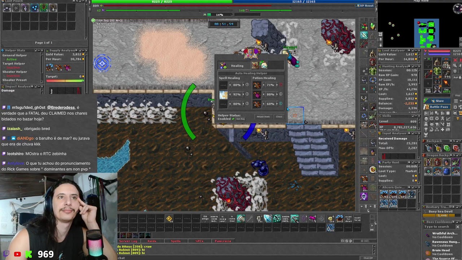Use the ice strike spell hotkey
462x260 pixels.
coord(267,218)
